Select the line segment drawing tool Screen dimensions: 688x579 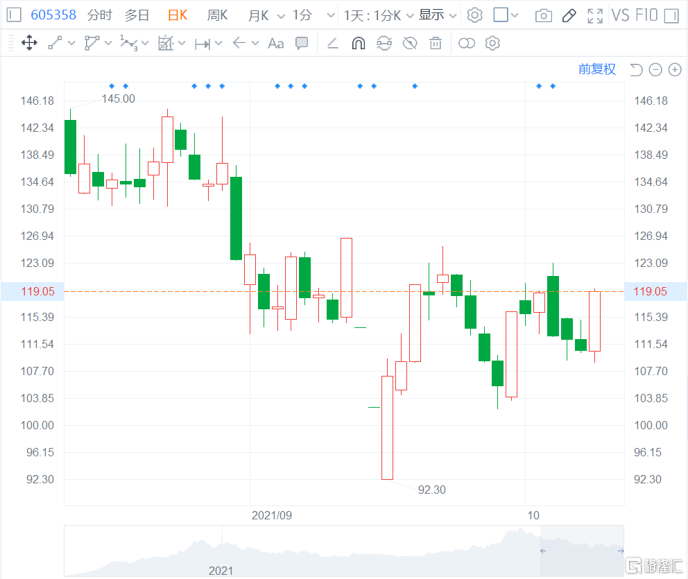55,43
